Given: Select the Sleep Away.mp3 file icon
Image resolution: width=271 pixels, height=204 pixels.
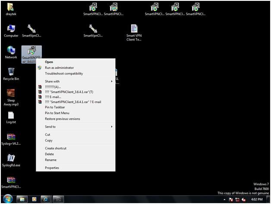Looking at the screenshot, I should [x=11, y=97].
